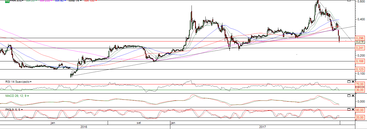Open the RSI 14 Suavizado dropdown menu
Image resolution: width=367 pixels, height=129 pixels.
(31, 82)
